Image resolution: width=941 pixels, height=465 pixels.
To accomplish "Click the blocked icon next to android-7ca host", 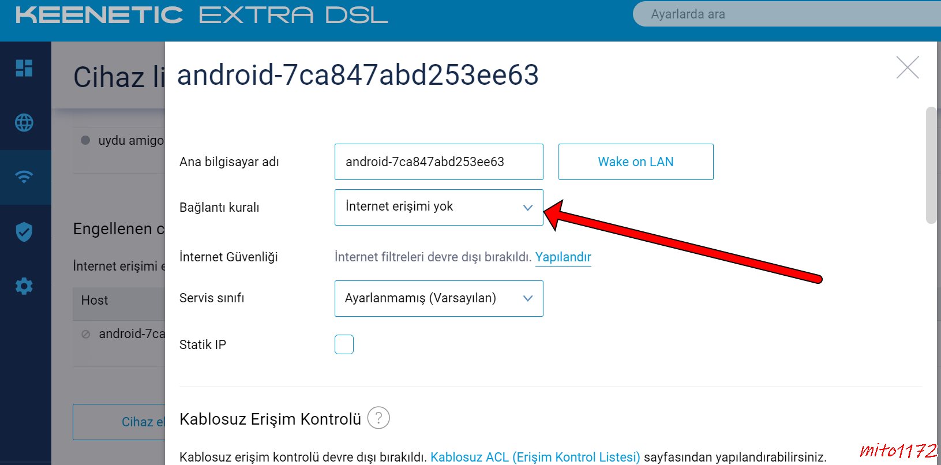I will (x=86, y=334).
